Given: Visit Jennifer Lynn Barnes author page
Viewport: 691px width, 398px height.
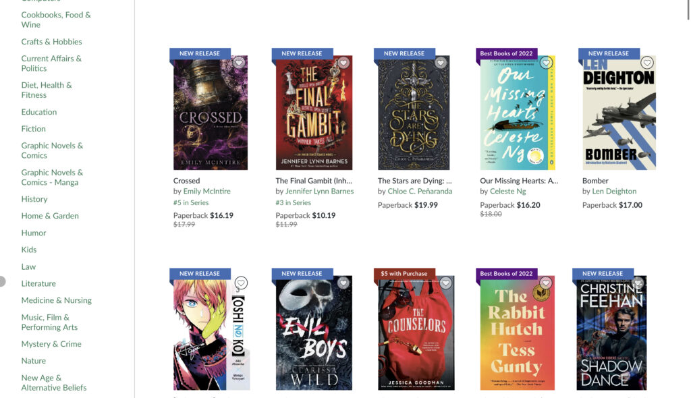Looking at the screenshot, I should [319, 192].
